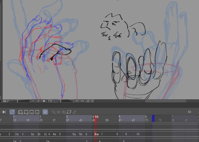Reset canvas rotation
199x142 pixels.
88,101
